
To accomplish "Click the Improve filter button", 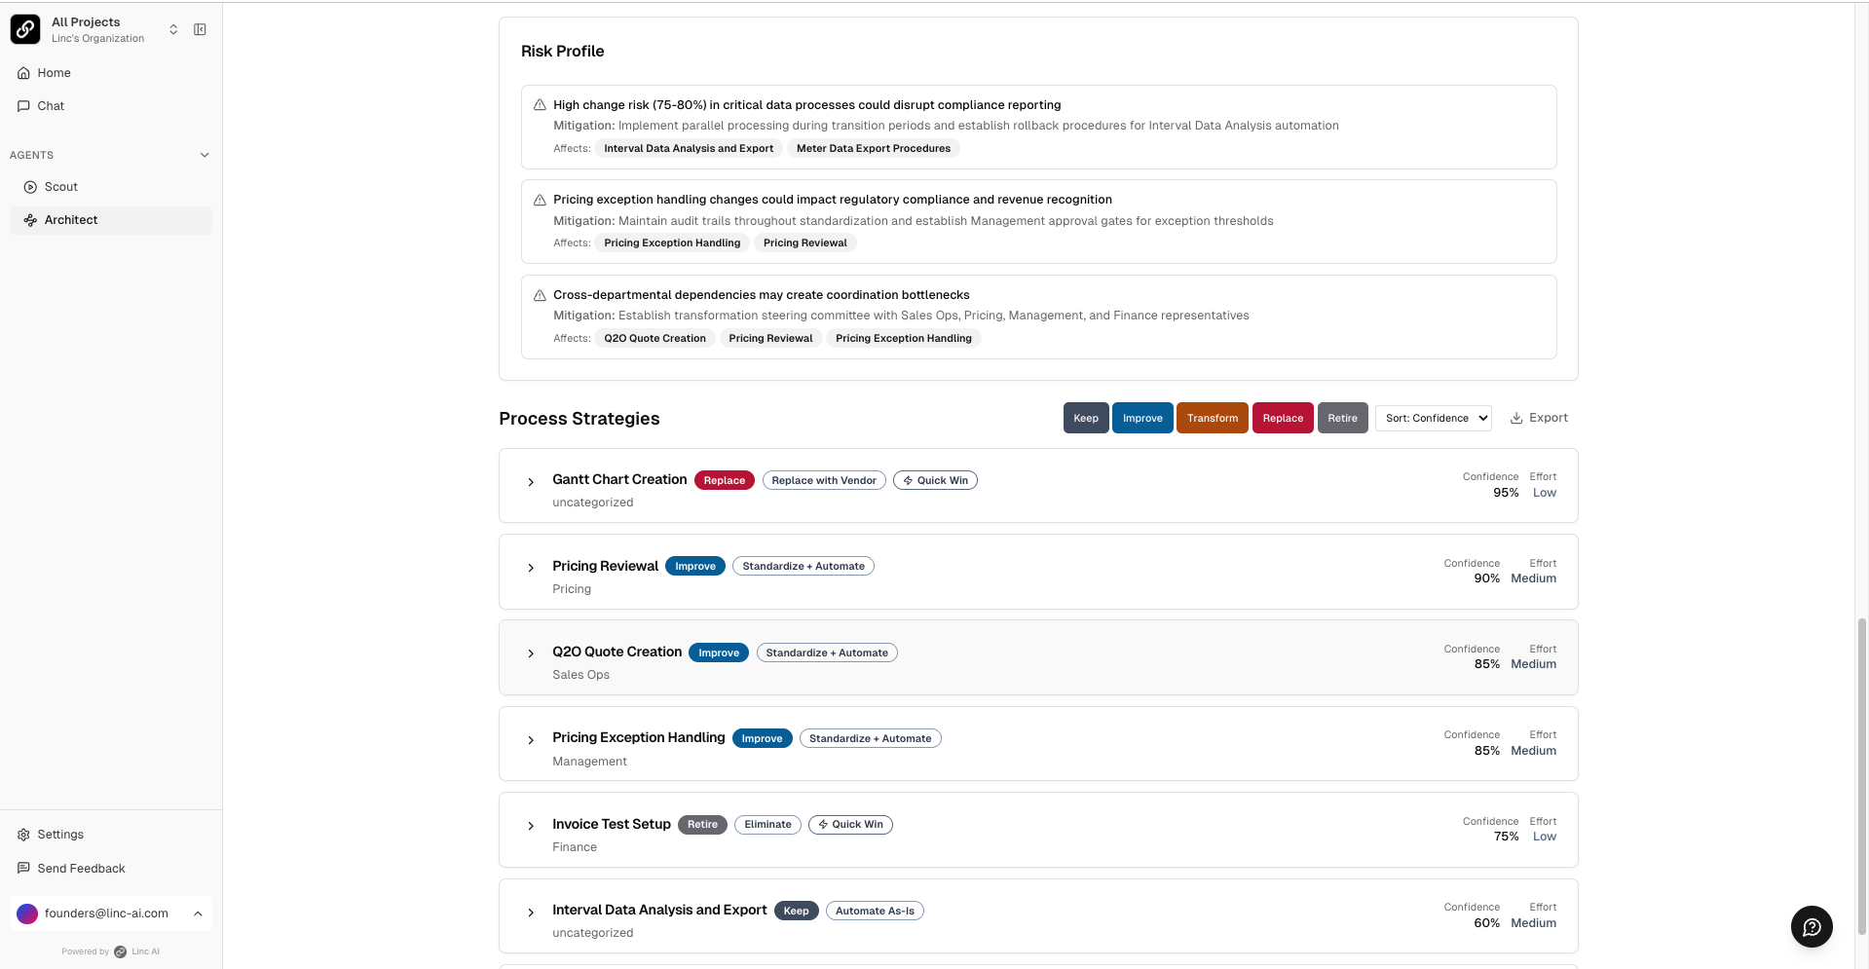I will (1142, 418).
